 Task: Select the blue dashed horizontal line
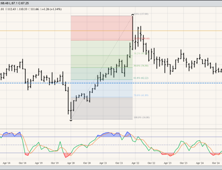coord(111,83)
